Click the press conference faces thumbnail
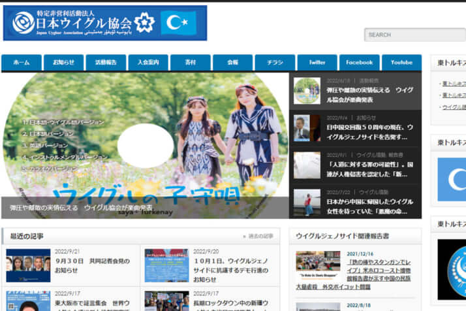 coord(28,265)
